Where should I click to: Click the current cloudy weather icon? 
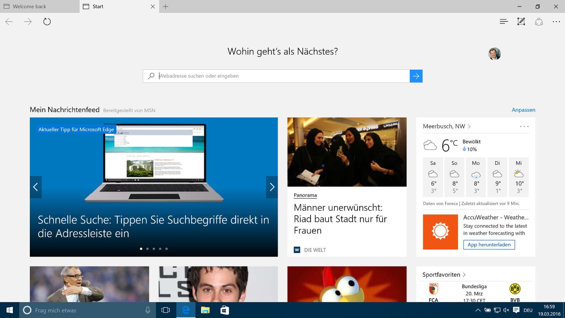pos(430,145)
